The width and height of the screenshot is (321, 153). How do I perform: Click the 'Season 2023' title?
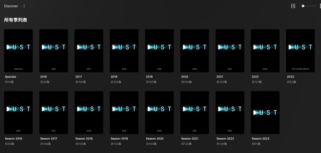[260, 139]
